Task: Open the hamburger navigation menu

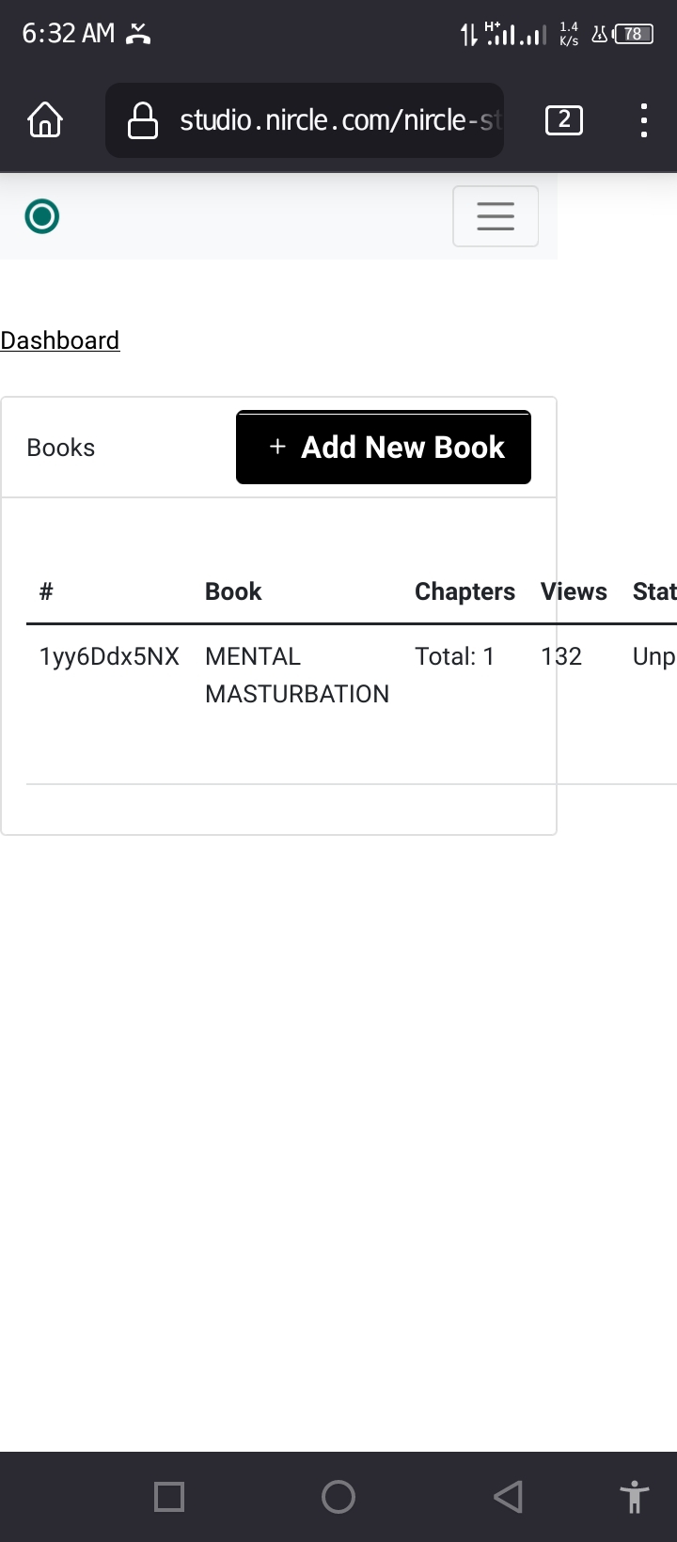Action: 496,215
